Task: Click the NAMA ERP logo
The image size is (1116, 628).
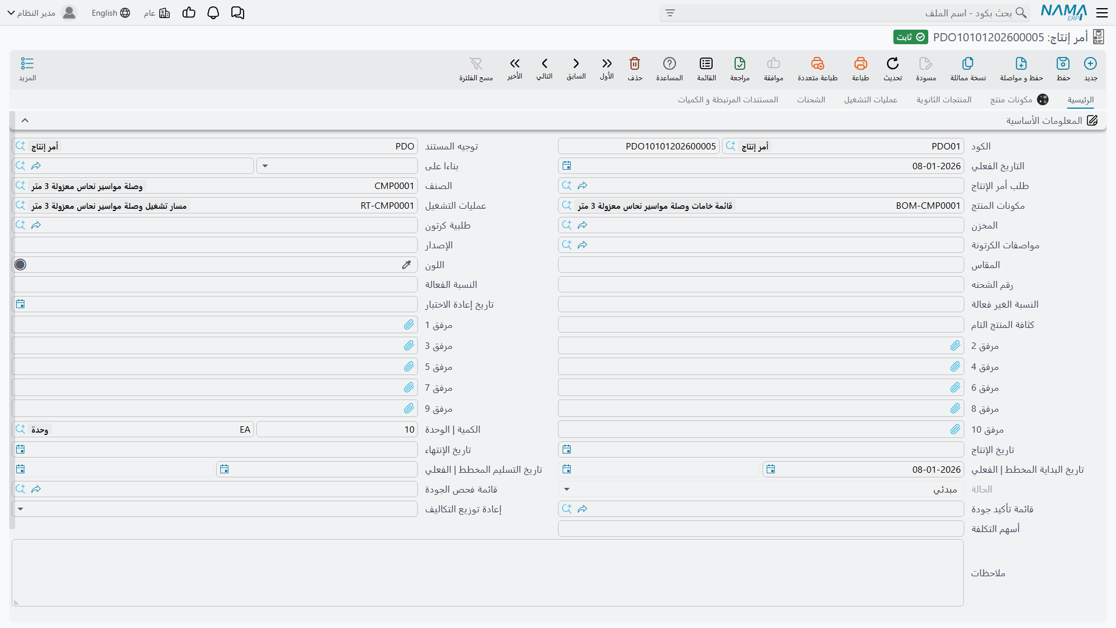Action: [1064, 12]
